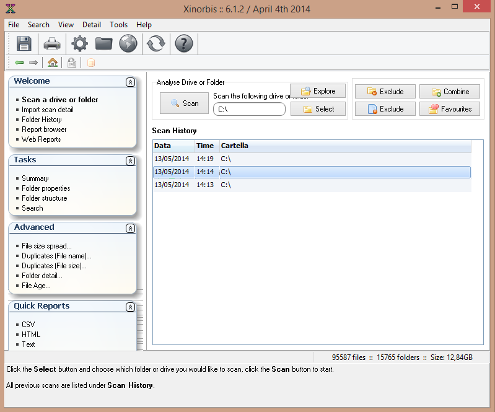
Task: Sort by the 'Time' column header
Action: click(x=207, y=146)
